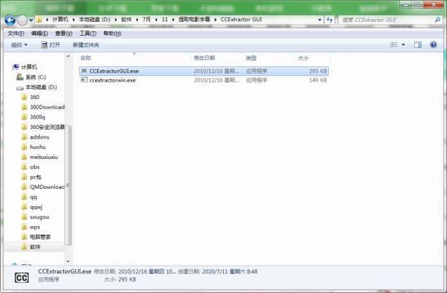Click the 打开 toolbar button
This screenshot has height=293, width=447.
(50, 45)
